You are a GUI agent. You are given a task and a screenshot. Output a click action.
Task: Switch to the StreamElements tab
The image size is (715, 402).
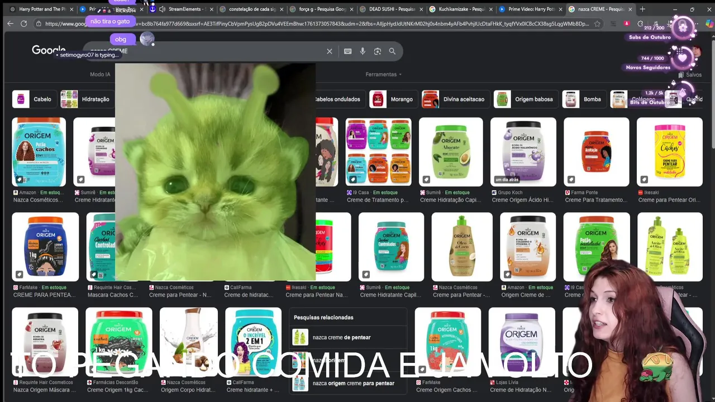184,9
